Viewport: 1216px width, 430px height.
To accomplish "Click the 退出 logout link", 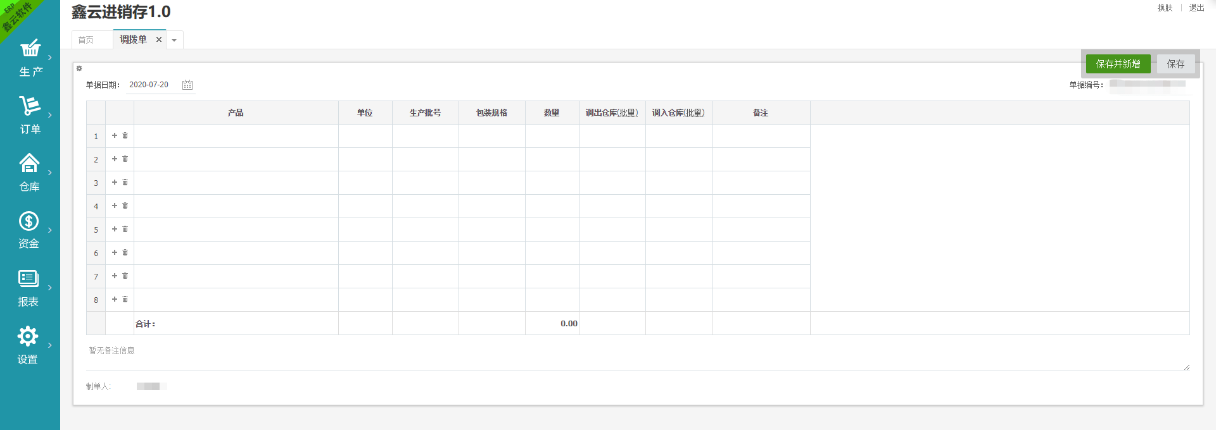I will click(1196, 8).
